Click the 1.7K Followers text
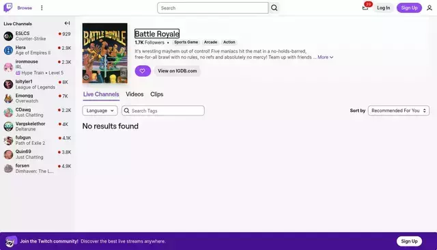The image size is (437, 250). tap(150, 42)
